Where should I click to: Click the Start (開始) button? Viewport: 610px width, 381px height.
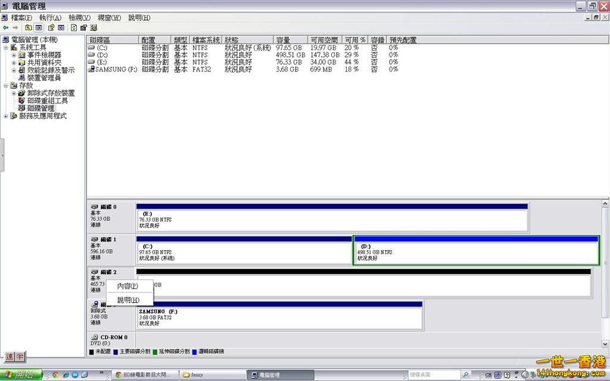tap(21, 374)
